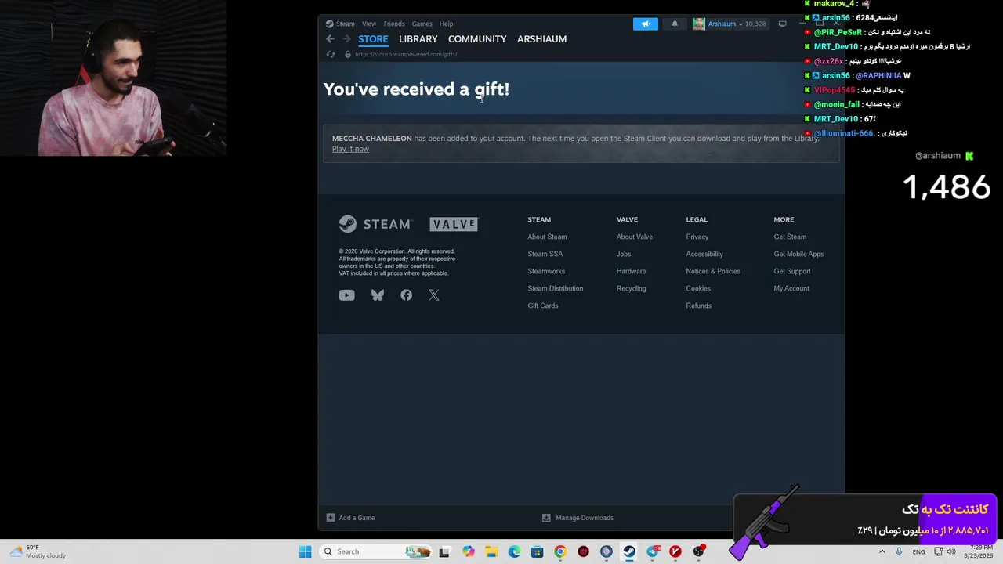Open the Accessibility footer link

click(x=704, y=254)
